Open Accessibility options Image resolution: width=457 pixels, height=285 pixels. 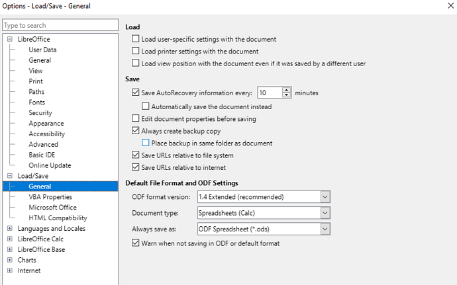click(x=46, y=134)
